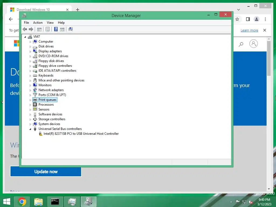Click the Learn more link in Chrome
This screenshot has width=276, height=207.
[249, 30]
